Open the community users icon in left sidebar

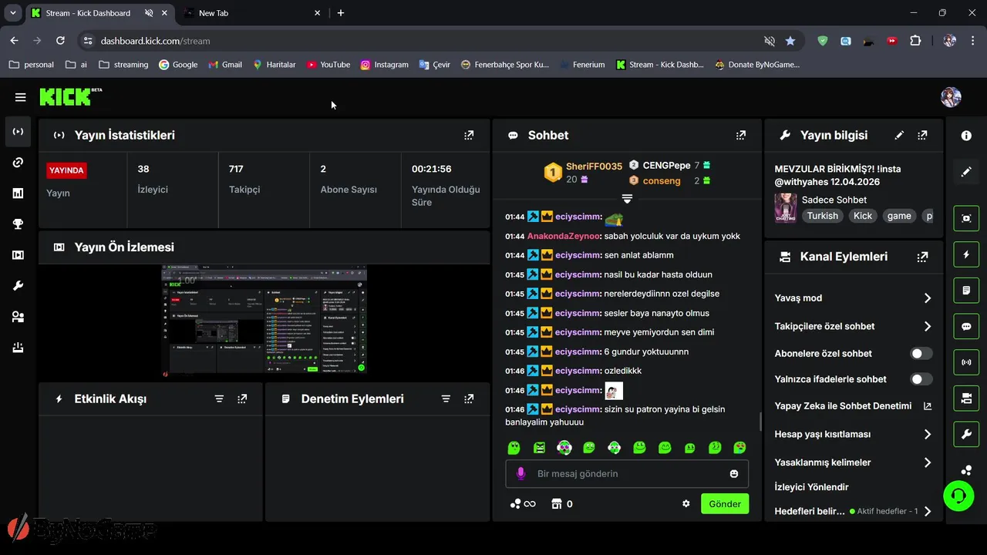coord(18,317)
